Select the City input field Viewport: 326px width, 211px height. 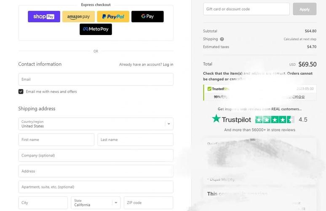click(43, 203)
